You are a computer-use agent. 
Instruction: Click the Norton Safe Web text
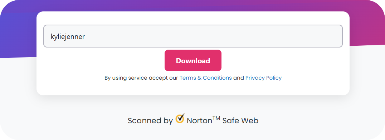pyautogui.click(x=223, y=120)
